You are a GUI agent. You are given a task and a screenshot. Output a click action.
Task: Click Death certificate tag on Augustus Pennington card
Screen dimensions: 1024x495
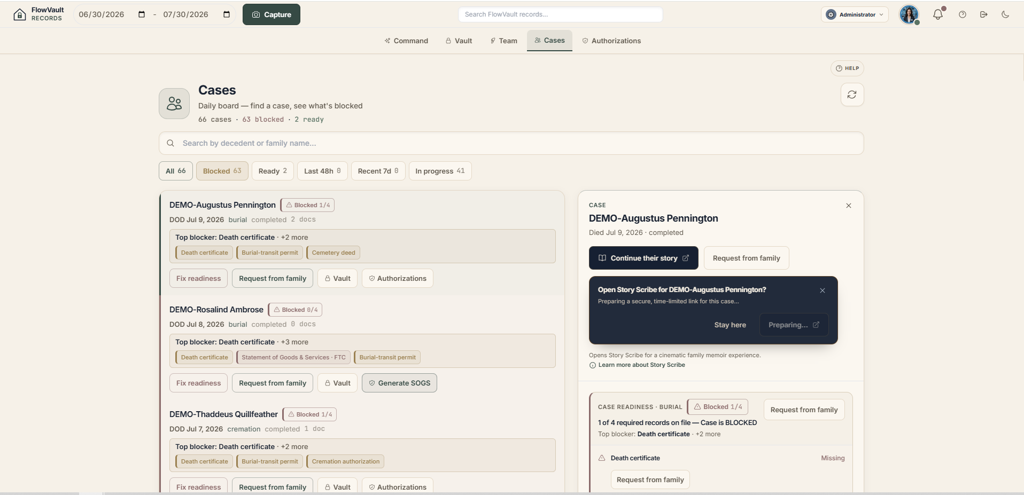[x=204, y=253]
